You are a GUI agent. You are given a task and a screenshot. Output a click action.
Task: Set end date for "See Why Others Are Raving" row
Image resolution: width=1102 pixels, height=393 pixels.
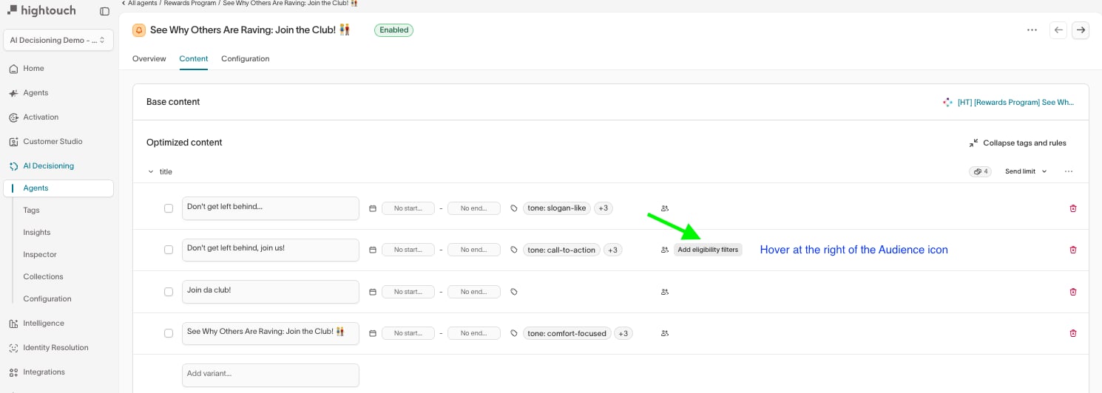tap(474, 333)
